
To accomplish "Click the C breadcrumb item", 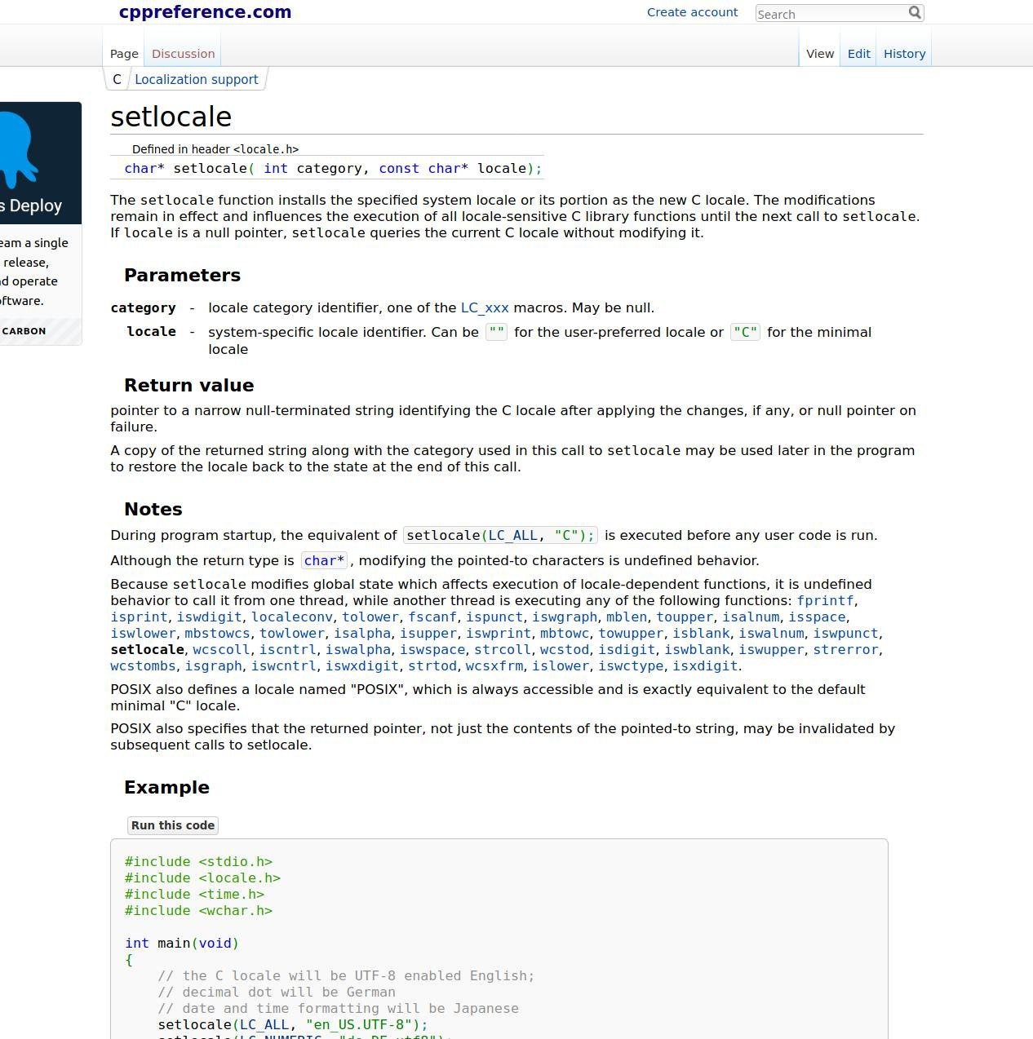I will pyautogui.click(x=117, y=79).
